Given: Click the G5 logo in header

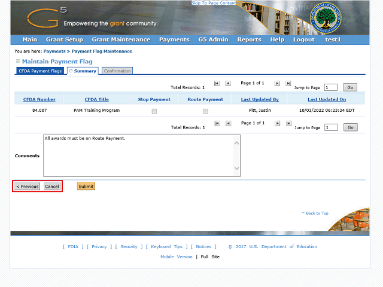Looking at the screenshot, I should pos(47,17).
